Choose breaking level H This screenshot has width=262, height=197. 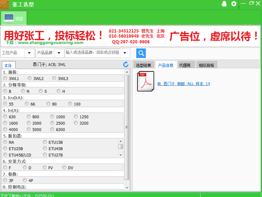click(59, 91)
